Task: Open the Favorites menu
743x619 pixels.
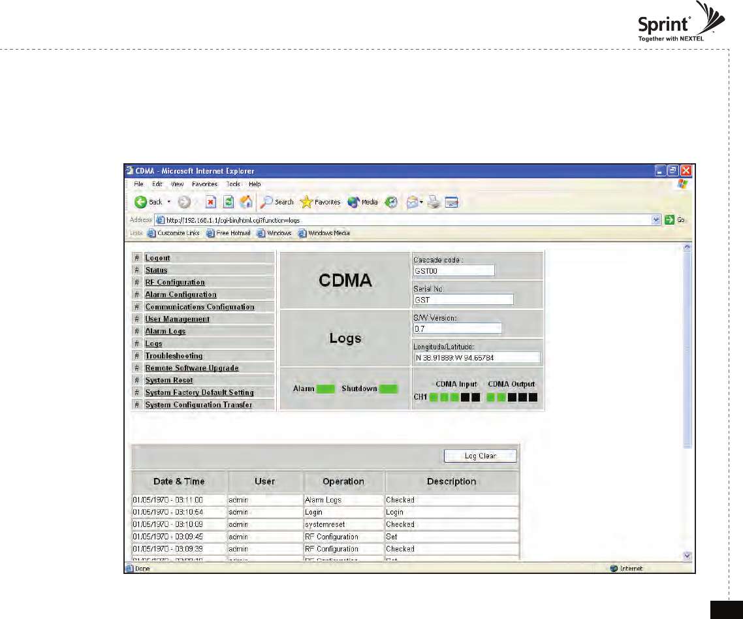Action: click(205, 184)
